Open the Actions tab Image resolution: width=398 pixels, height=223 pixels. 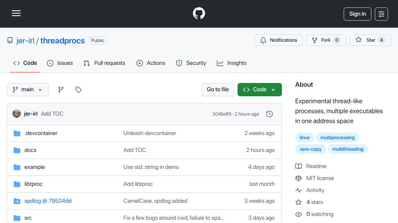coord(151,63)
